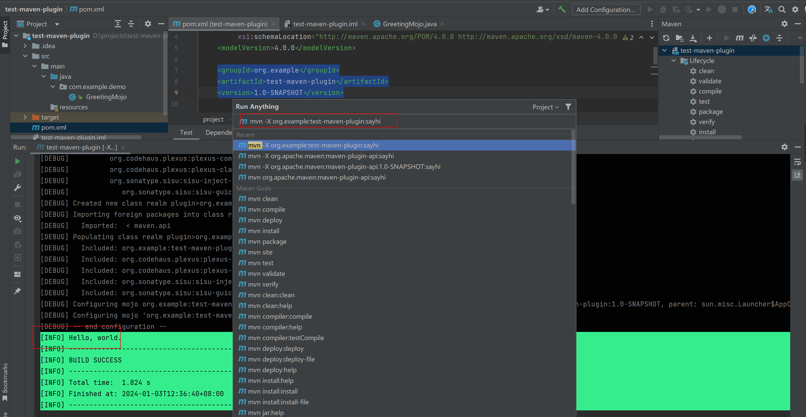
Task: Open user account dropdown icon
Action: point(543,9)
